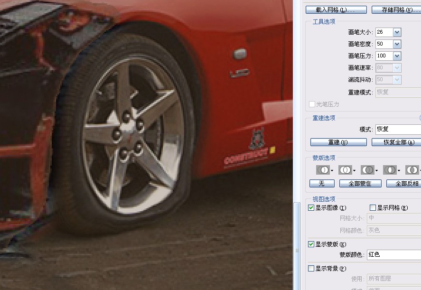Click the 恢复全部(A) restore all button
The height and width of the screenshot is (290, 421).
[x=396, y=142]
